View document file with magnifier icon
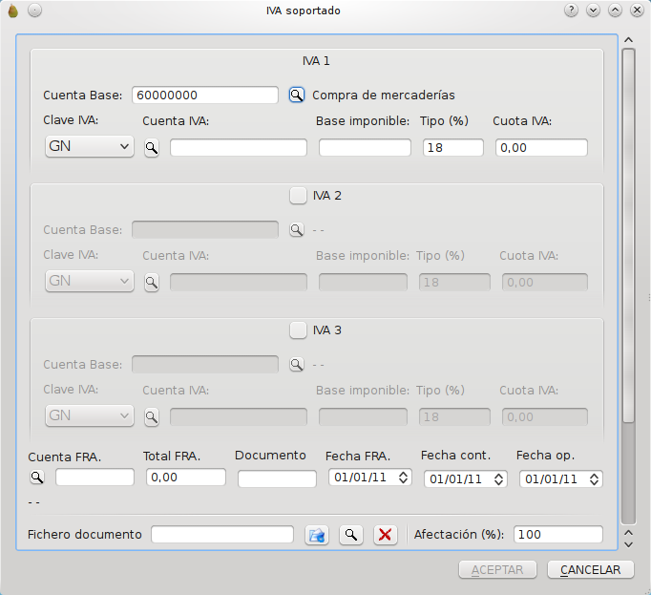The width and height of the screenshot is (651, 595). (x=351, y=535)
